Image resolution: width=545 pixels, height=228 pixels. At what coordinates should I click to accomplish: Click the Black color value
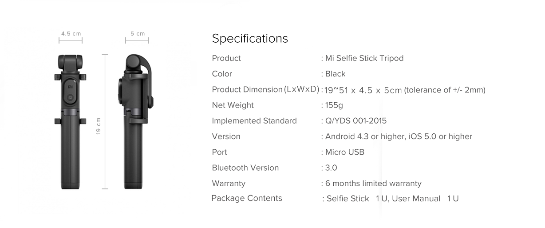point(335,74)
